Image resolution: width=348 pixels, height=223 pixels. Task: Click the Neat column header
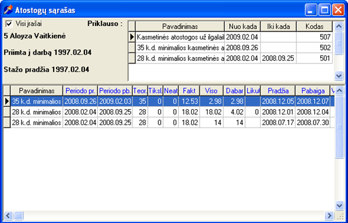pos(171,91)
